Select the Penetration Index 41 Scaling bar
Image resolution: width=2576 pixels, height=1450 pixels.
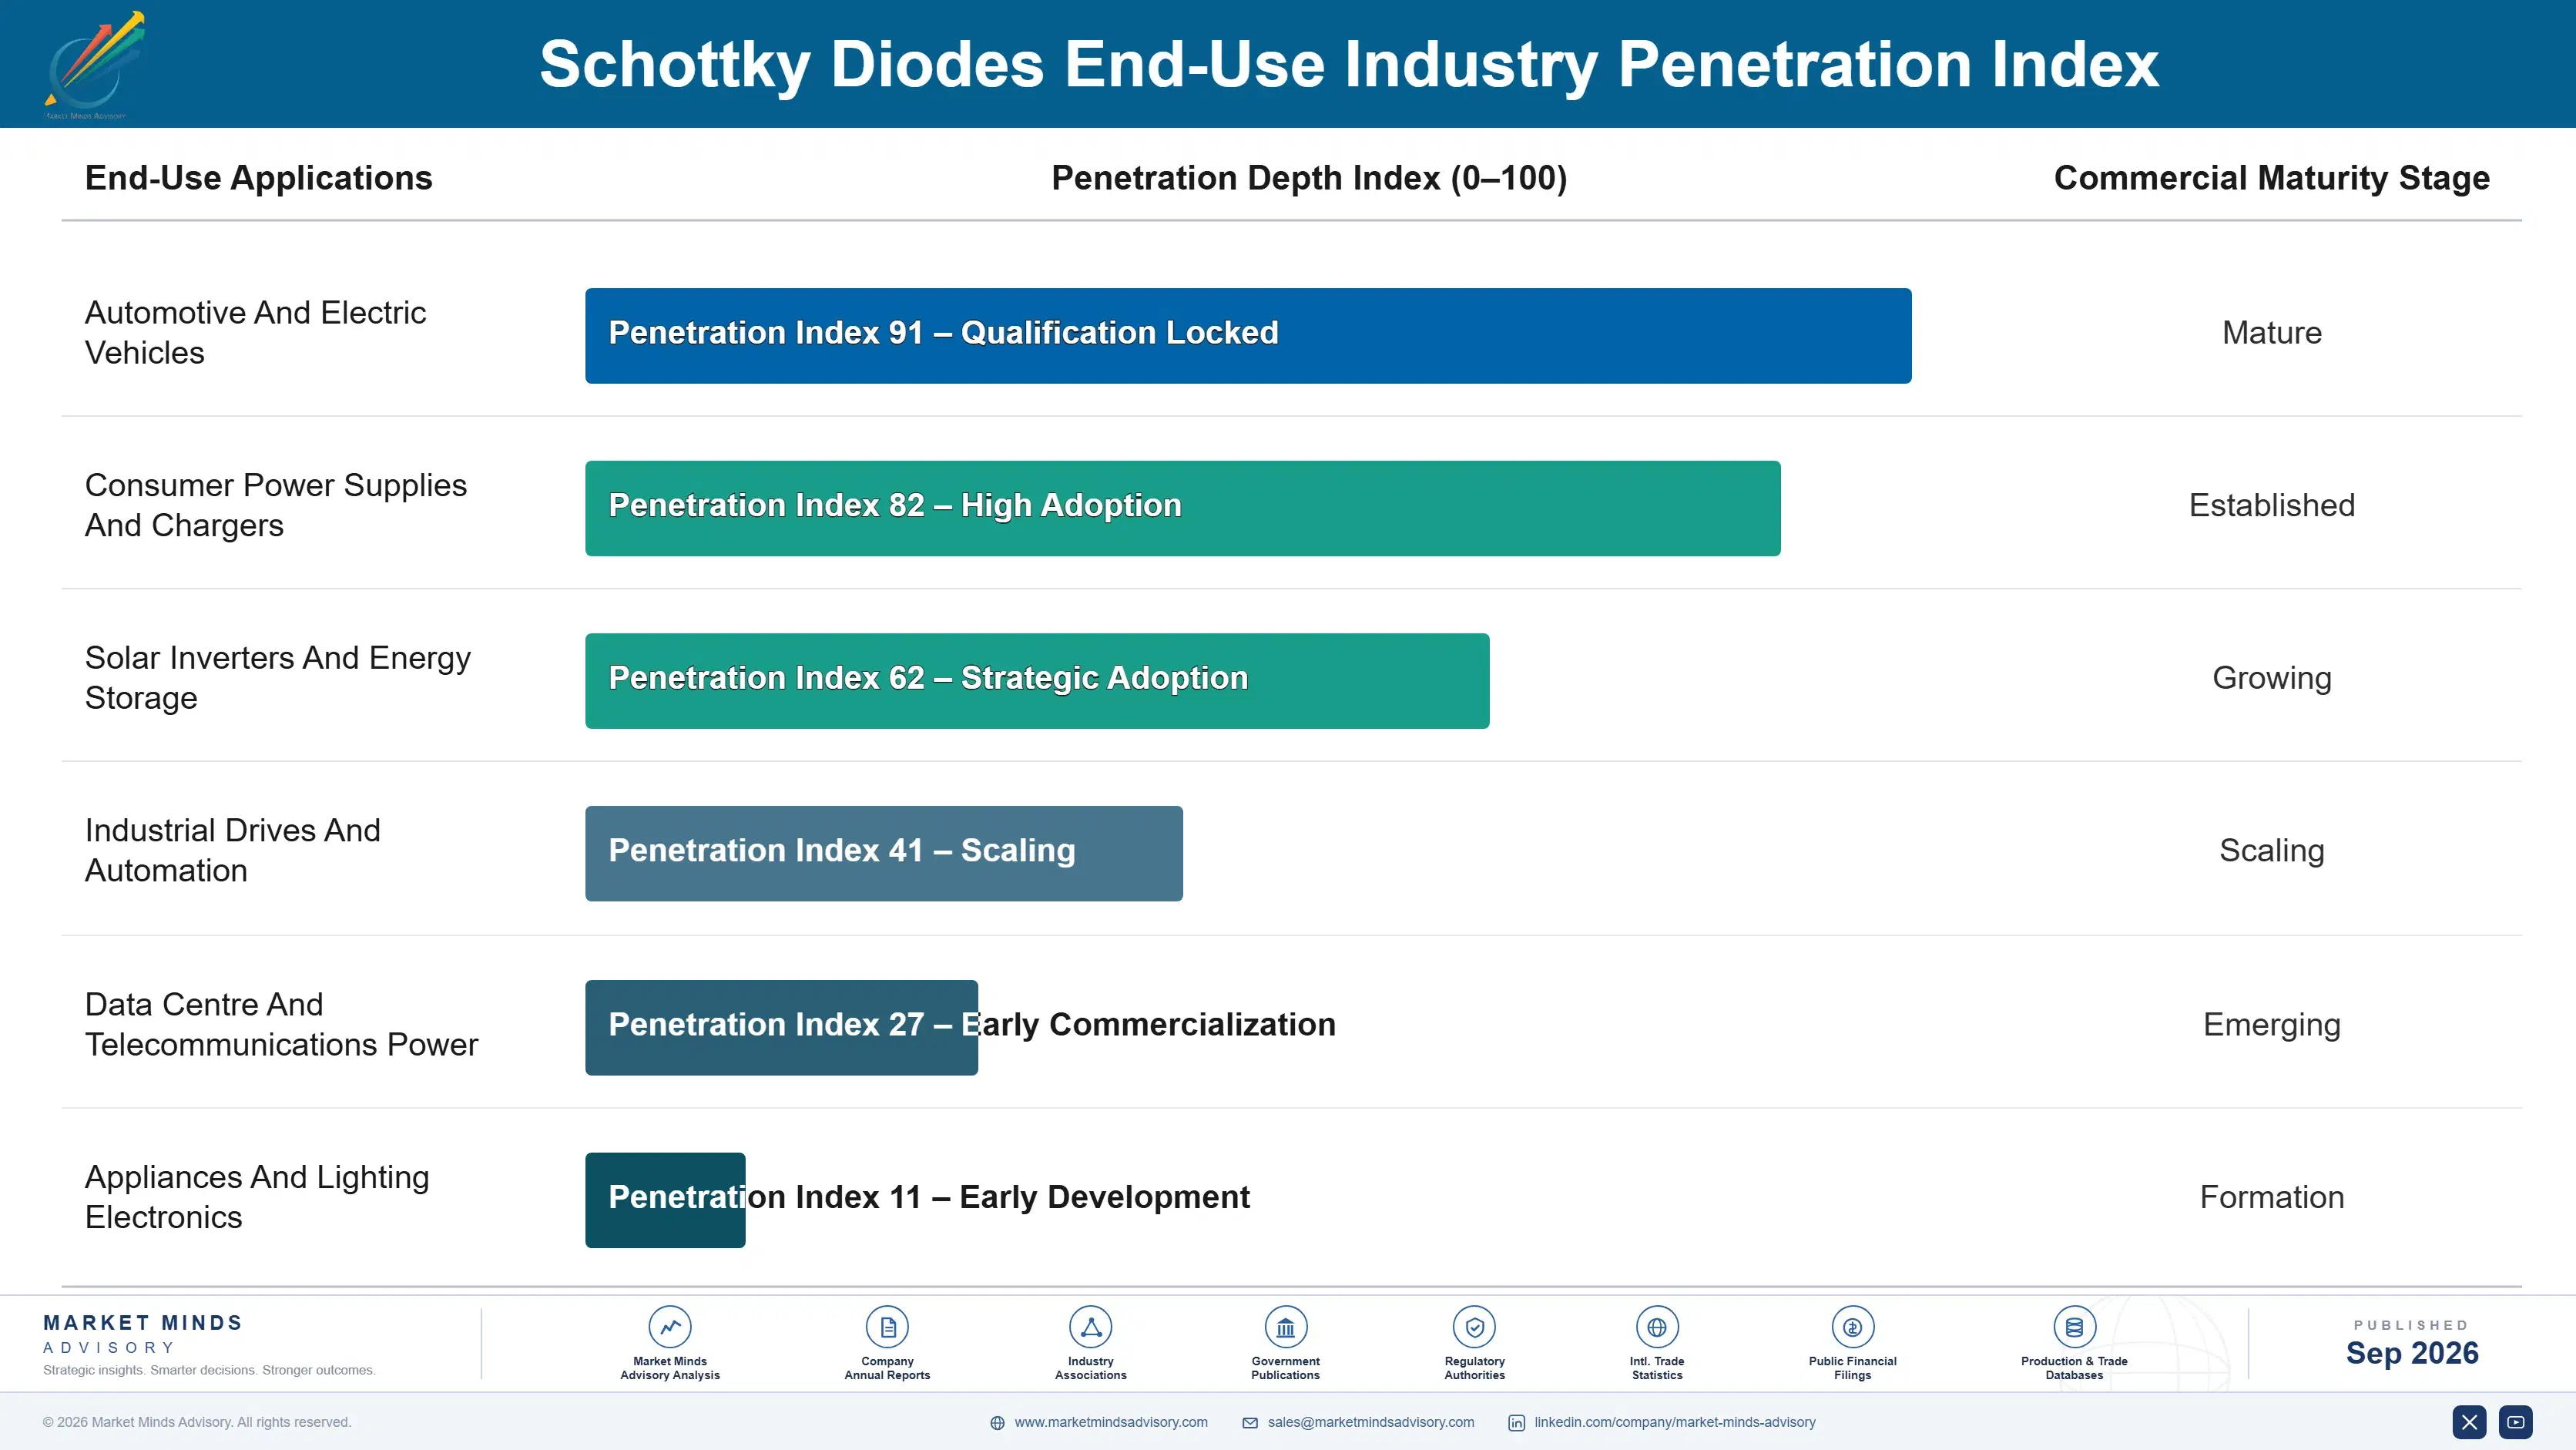[x=884, y=854]
